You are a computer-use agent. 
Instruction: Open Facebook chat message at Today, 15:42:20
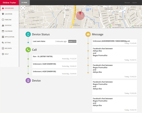[115, 88]
